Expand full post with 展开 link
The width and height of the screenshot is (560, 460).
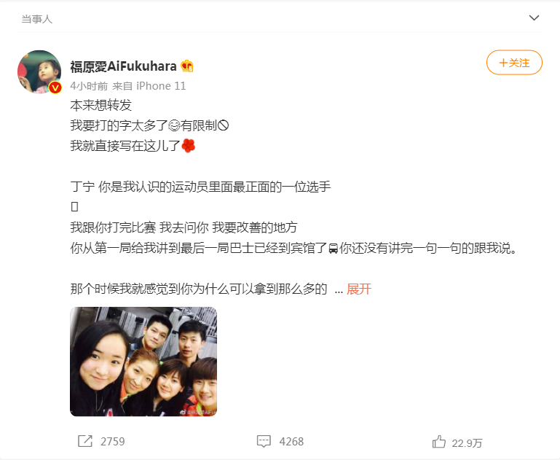[x=359, y=289]
